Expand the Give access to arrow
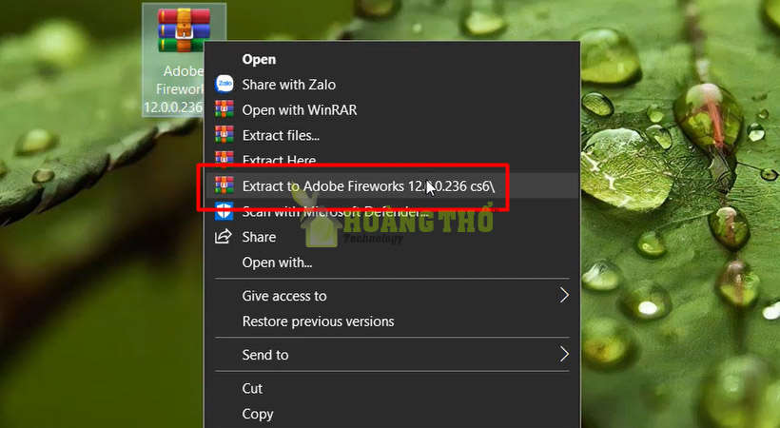Viewport: 780px width, 428px height. pos(564,295)
